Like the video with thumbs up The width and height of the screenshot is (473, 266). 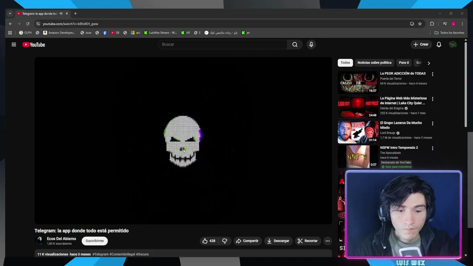click(208, 241)
